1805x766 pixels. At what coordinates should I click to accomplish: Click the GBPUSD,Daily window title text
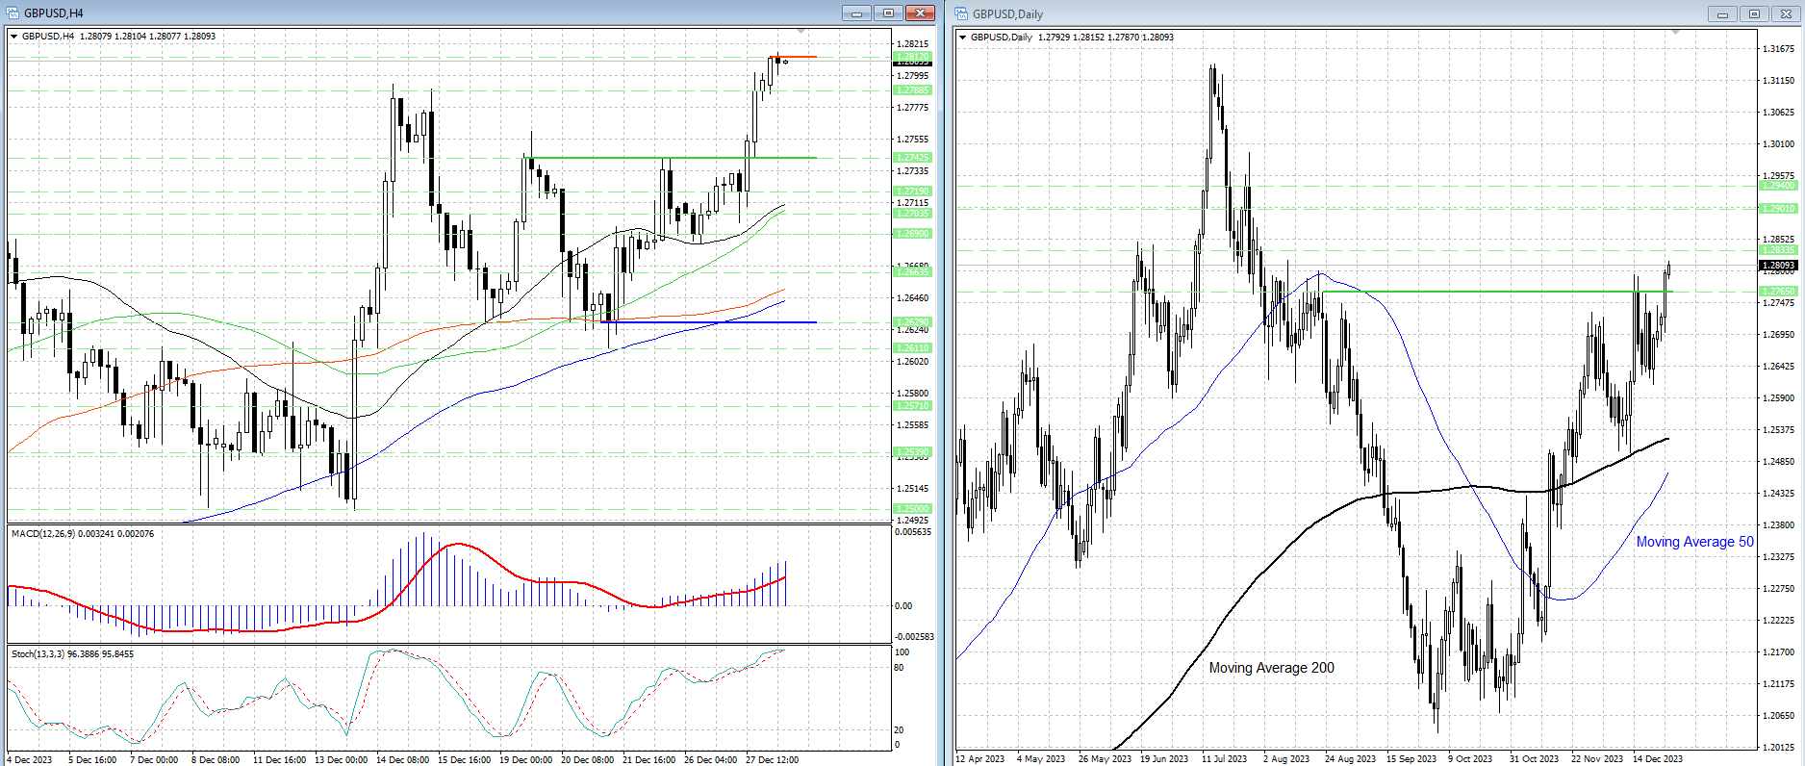tap(1007, 13)
